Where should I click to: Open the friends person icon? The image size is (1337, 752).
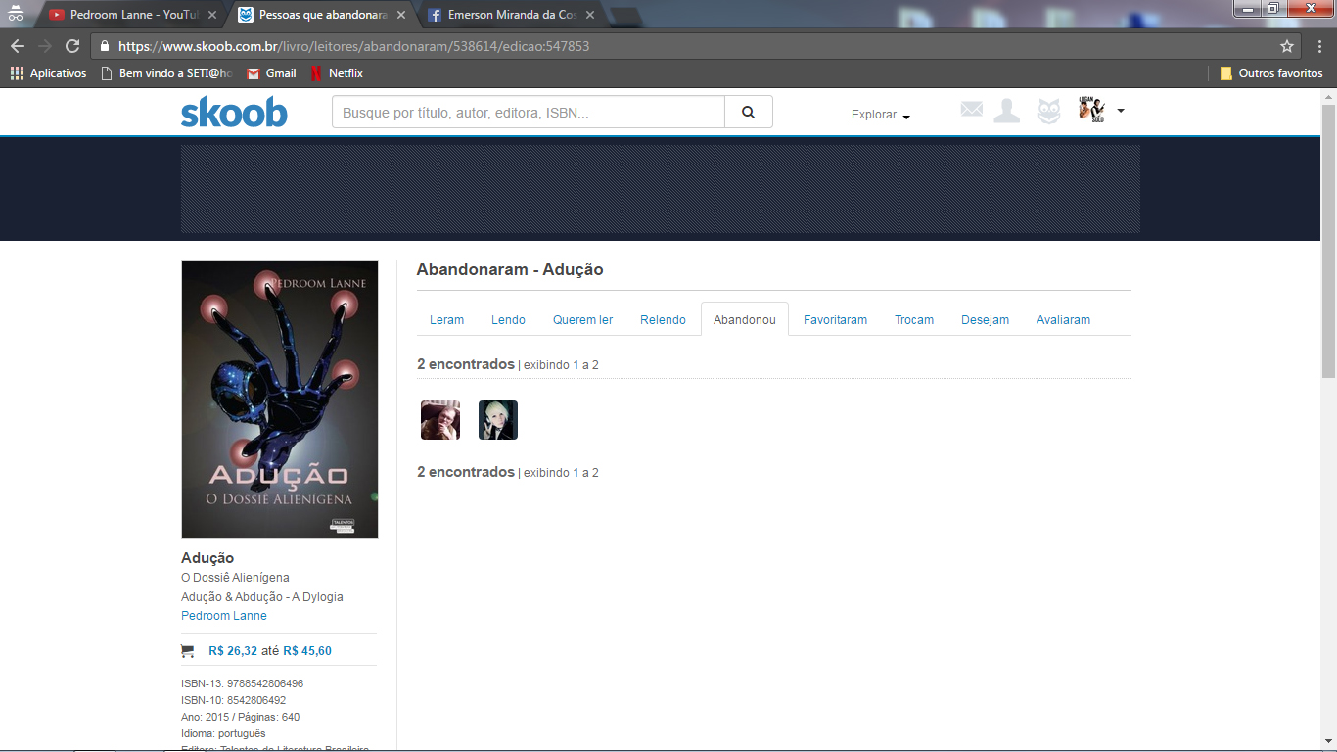(1006, 111)
